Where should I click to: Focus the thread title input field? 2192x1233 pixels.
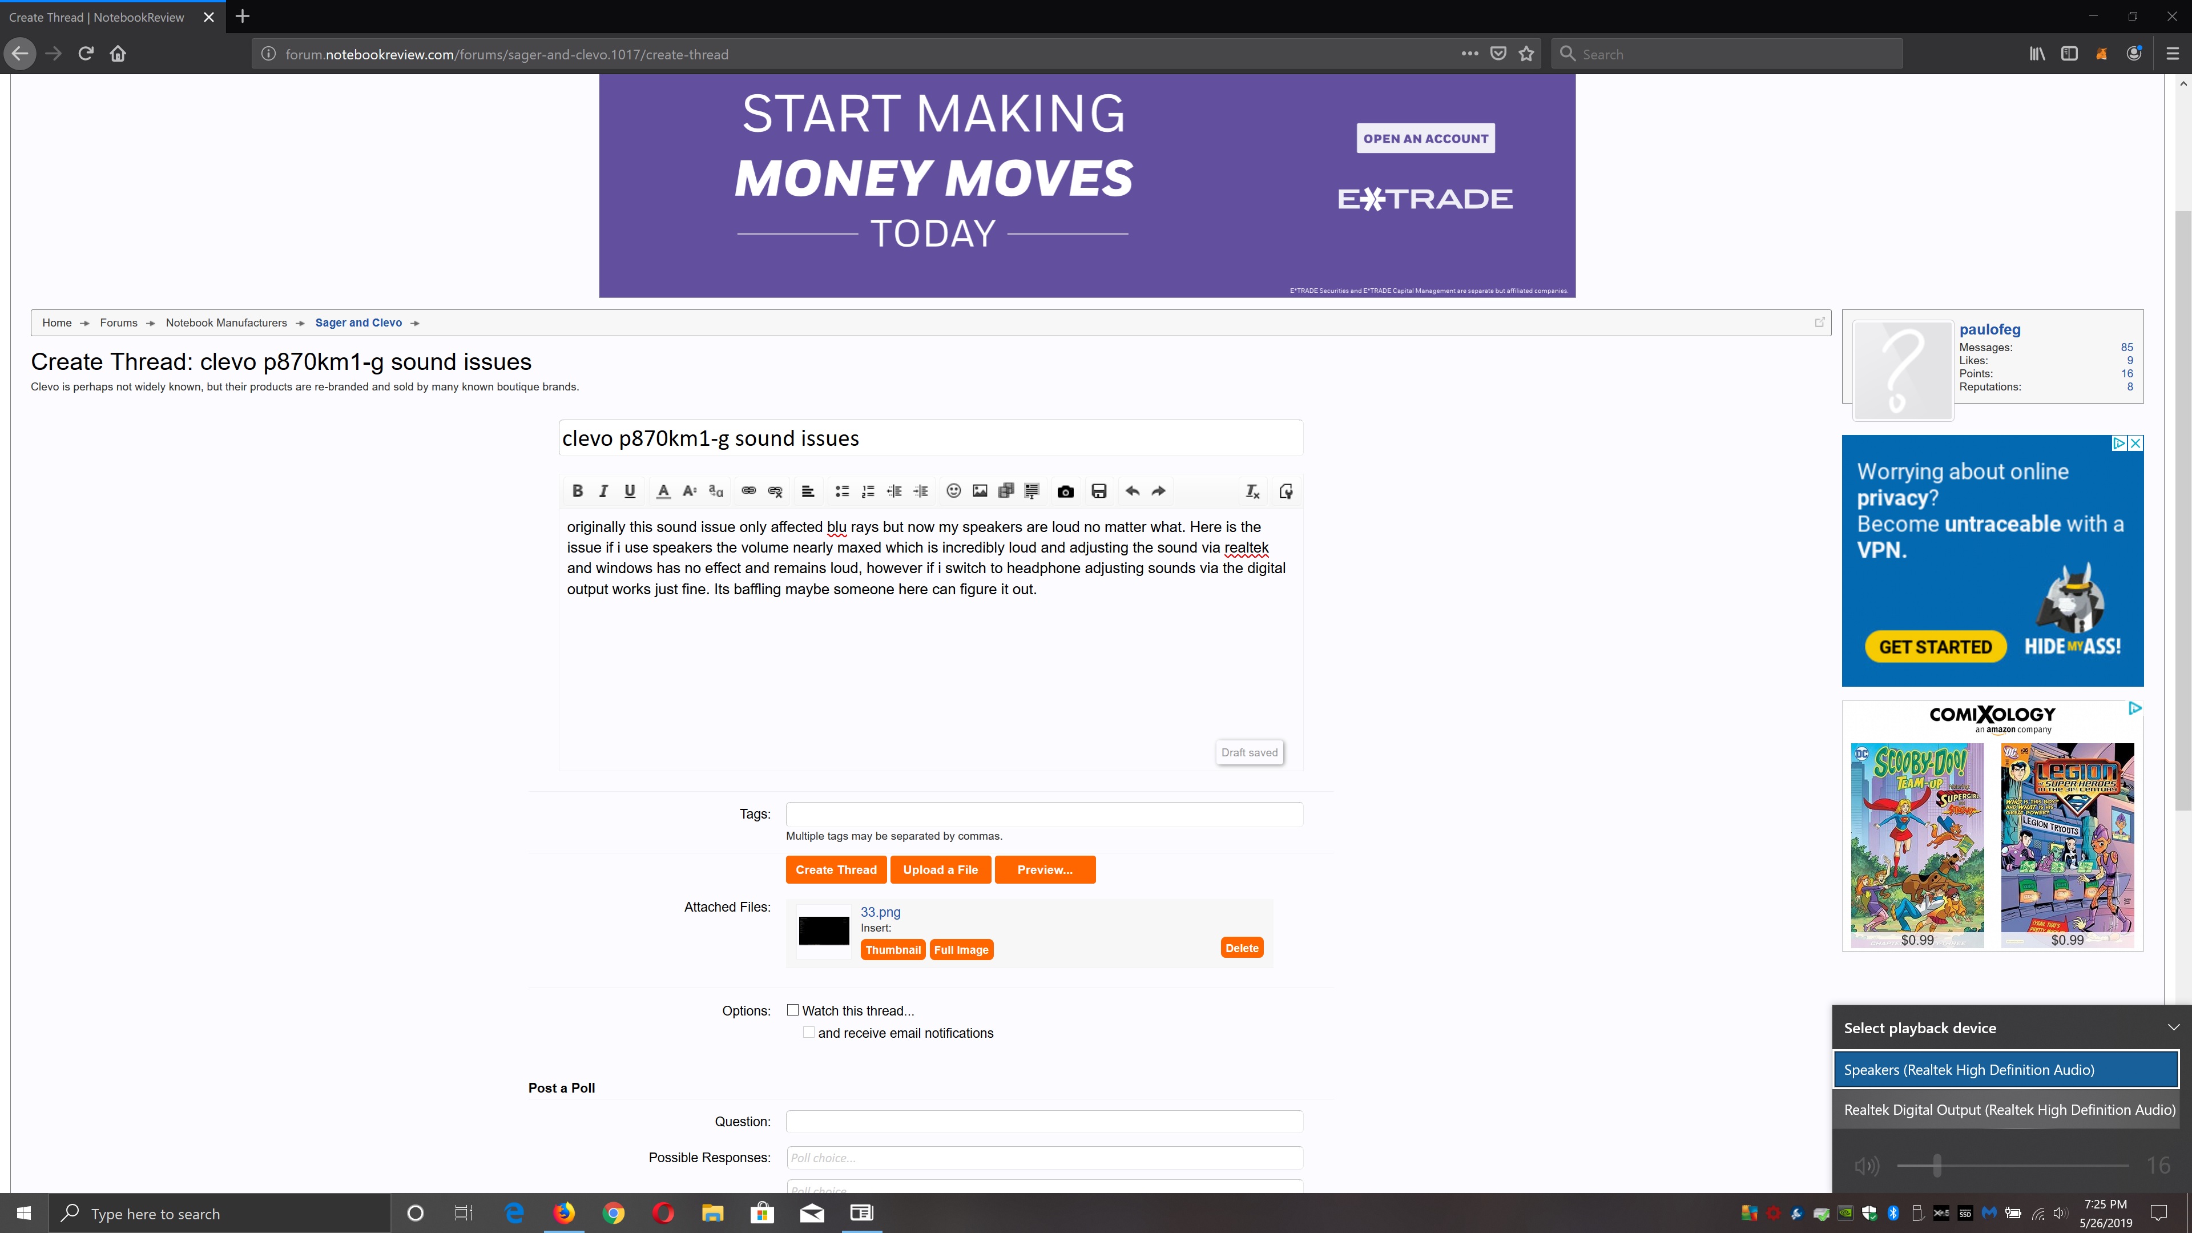(x=930, y=438)
